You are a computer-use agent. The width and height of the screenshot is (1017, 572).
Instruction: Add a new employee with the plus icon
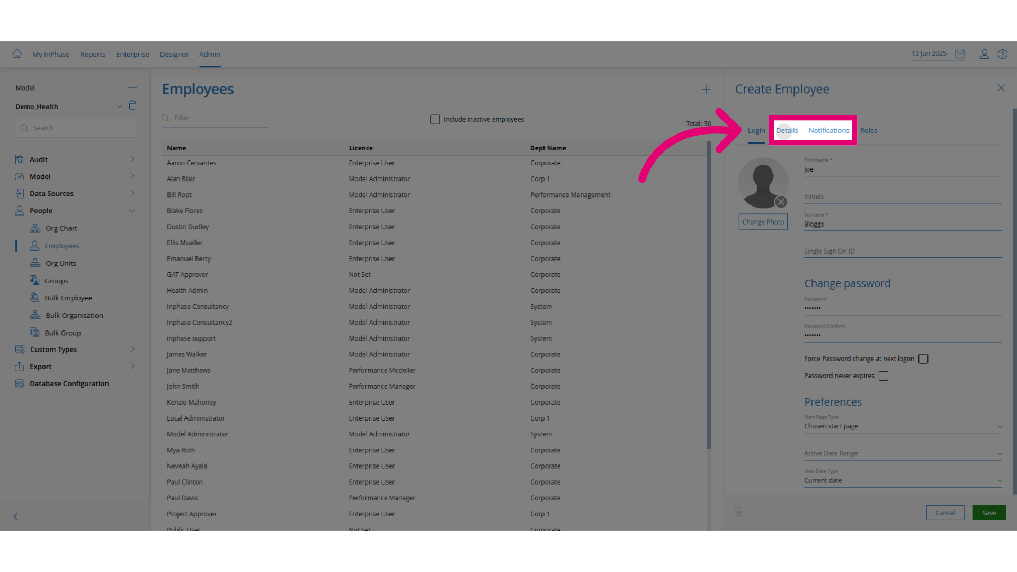tap(706, 90)
